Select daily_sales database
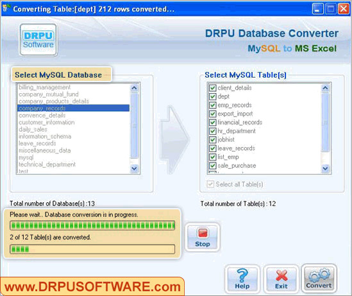 [x=73, y=129]
